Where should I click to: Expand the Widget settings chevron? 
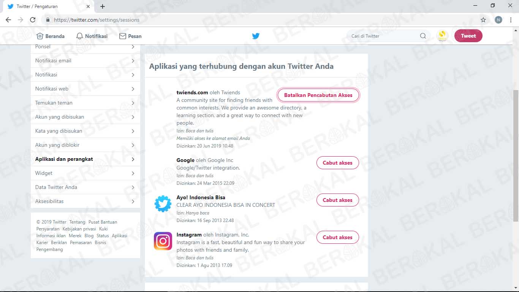click(x=133, y=173)
